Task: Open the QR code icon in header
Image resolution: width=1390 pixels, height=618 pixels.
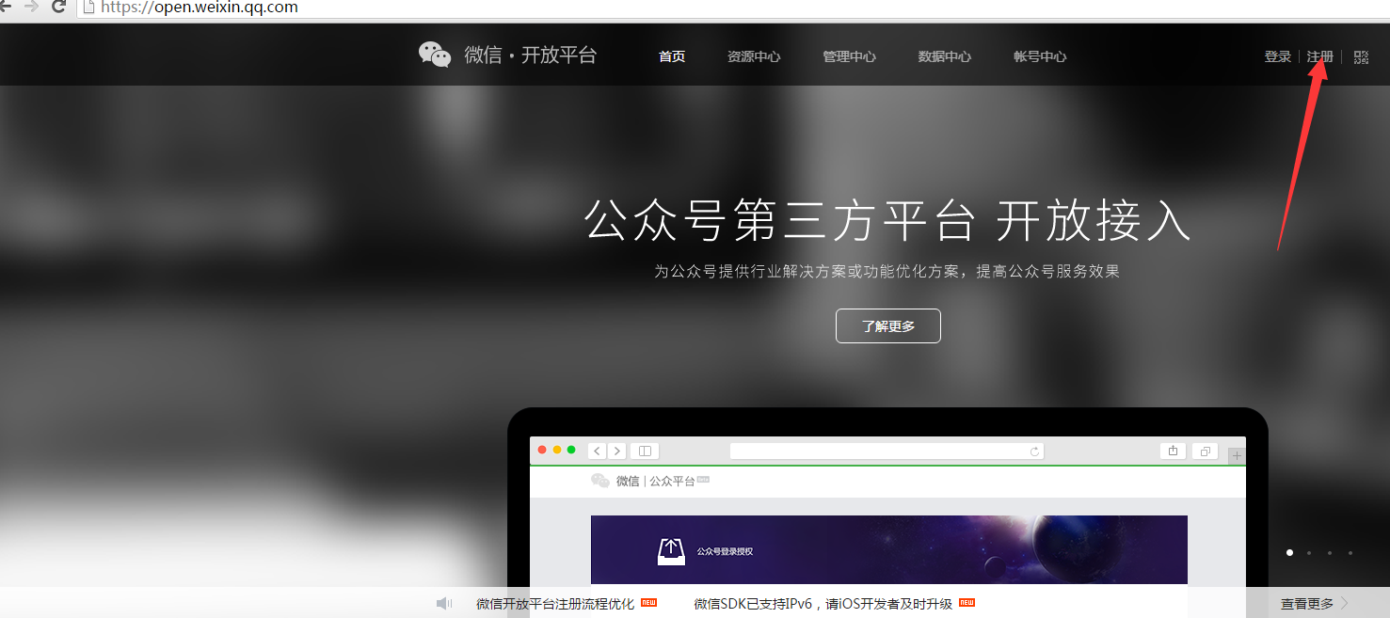Action: [1361, 57]
